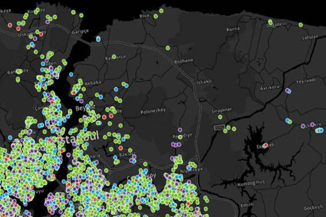Click the green marker beside Riva label
The width and height of the screenshot is (326, 217).
coord(156,16)
